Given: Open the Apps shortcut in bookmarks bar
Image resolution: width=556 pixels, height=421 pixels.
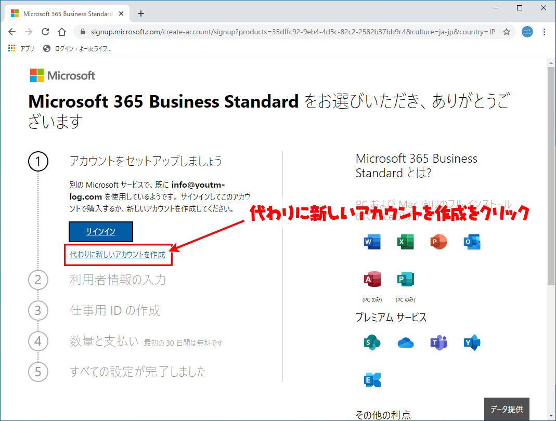Looking at the screenshot, I should [x=21, y=48].
